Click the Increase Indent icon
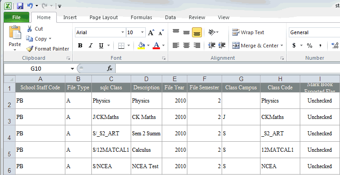This screenshot has width=340, height=175. point(222,46)
